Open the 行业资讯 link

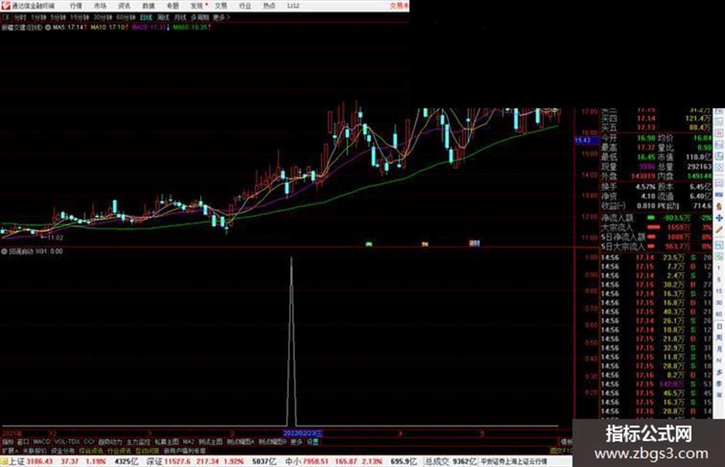tap(119, 450)
